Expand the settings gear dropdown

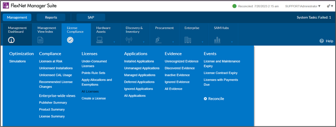point(330,6)
